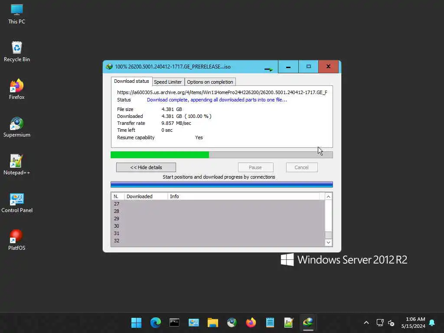Select connection row 32
This screenshot has height=333, width=444.
[218, 241]
